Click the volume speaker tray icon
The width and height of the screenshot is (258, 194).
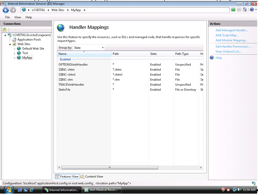click(x=240, y=190)
